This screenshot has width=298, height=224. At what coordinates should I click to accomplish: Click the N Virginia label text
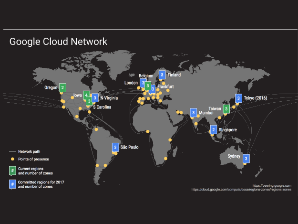coord(109,98)
